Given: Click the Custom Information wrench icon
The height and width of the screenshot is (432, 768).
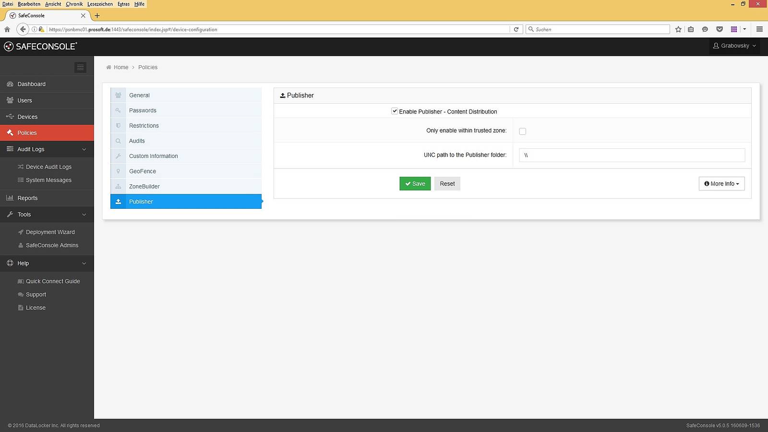Looking at the screenshot, I should 118,156.
